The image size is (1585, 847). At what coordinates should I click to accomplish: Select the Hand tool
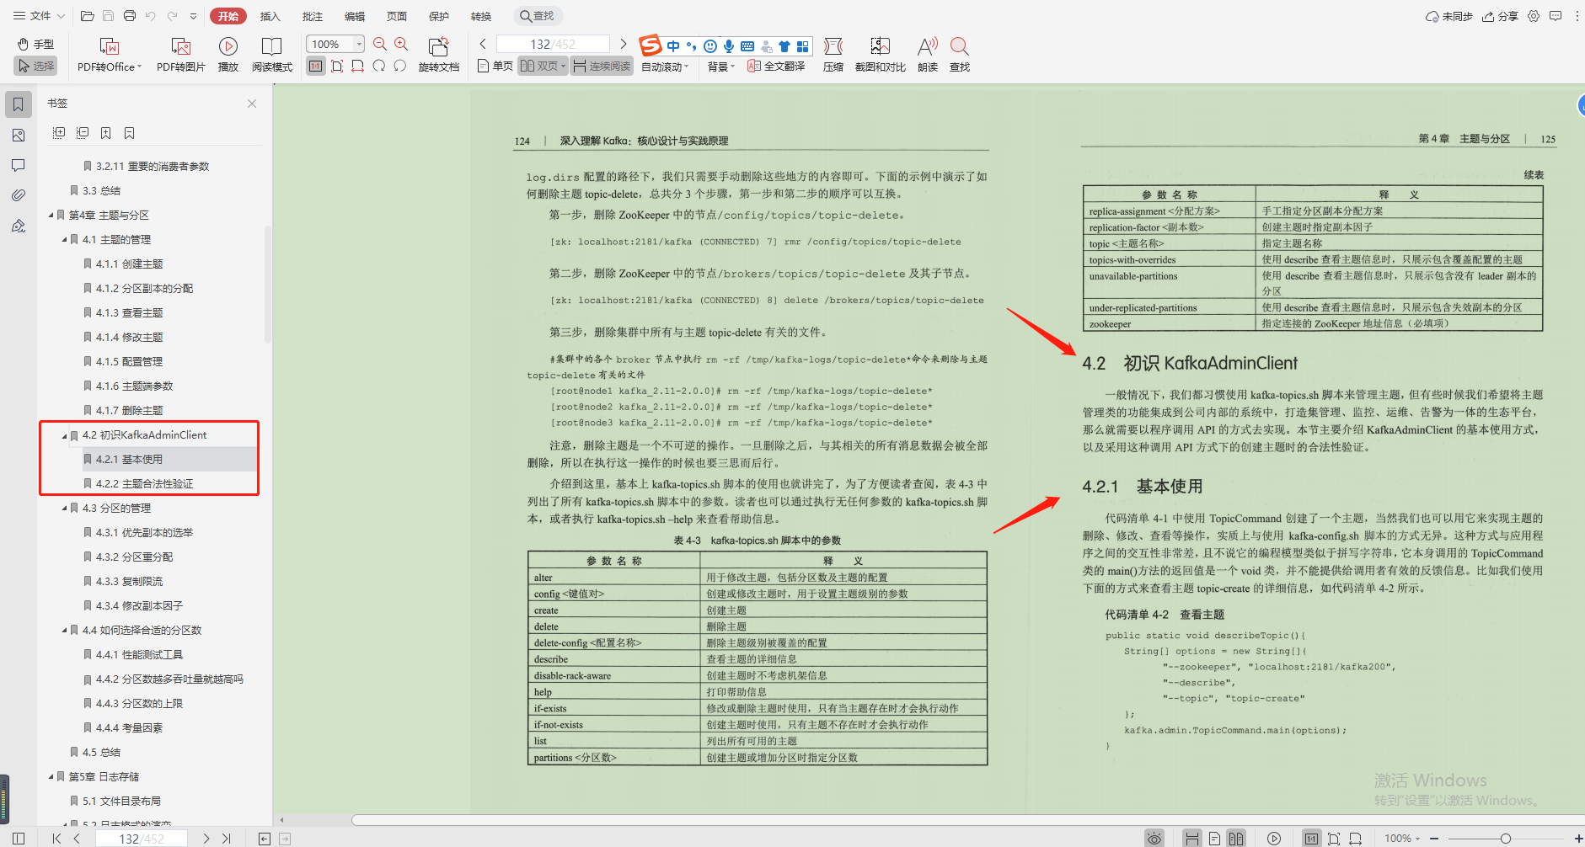click(35, 44)
